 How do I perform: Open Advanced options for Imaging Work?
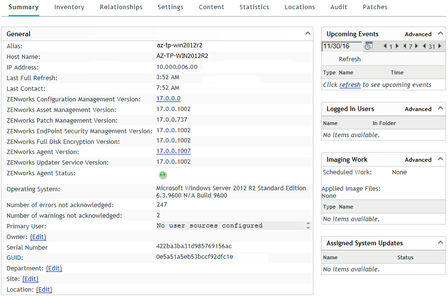click(418, 160)
